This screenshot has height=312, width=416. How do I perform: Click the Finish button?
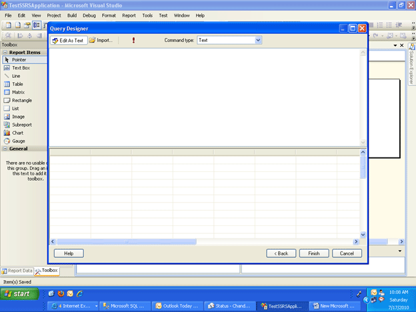(314, 253)
